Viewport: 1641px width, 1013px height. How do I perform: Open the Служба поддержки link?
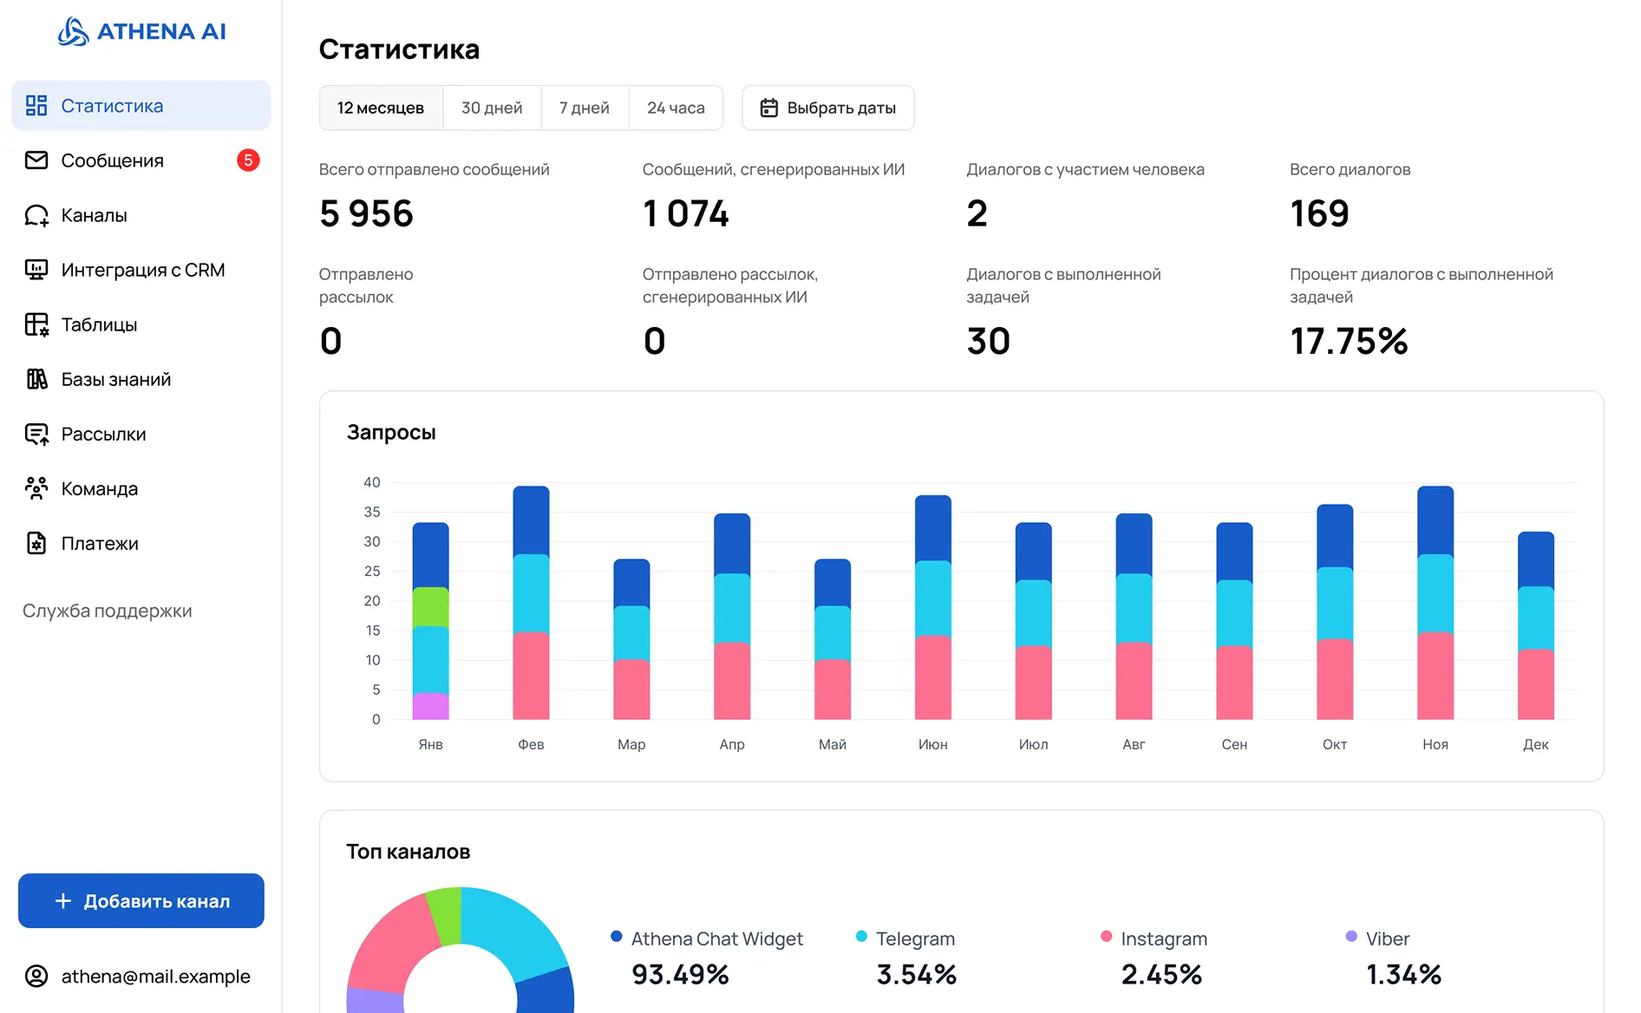point(108,611)
